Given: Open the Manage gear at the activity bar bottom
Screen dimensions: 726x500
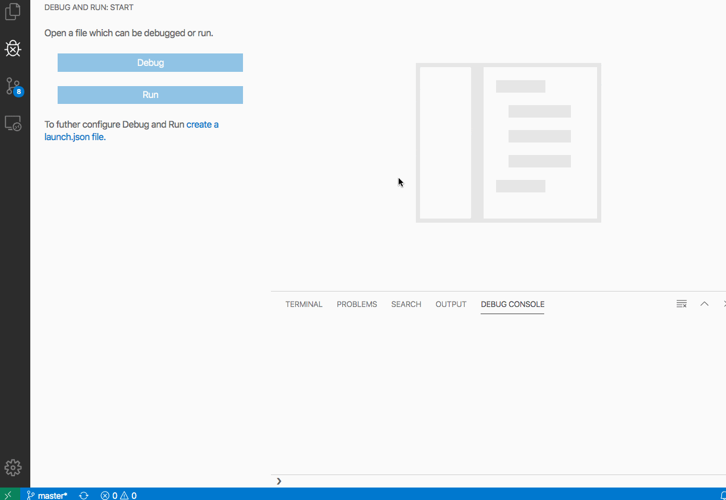Looking at the screenshot, I should click(13, 467).
